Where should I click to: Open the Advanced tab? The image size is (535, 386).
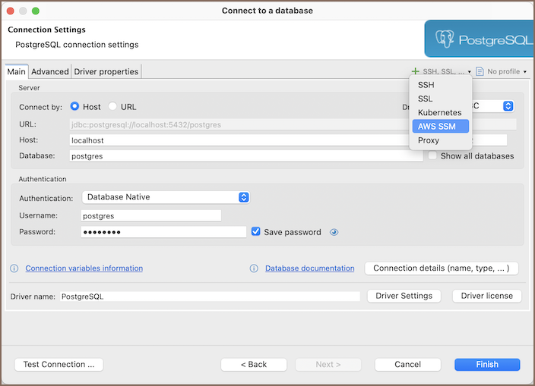pos(50,72)
